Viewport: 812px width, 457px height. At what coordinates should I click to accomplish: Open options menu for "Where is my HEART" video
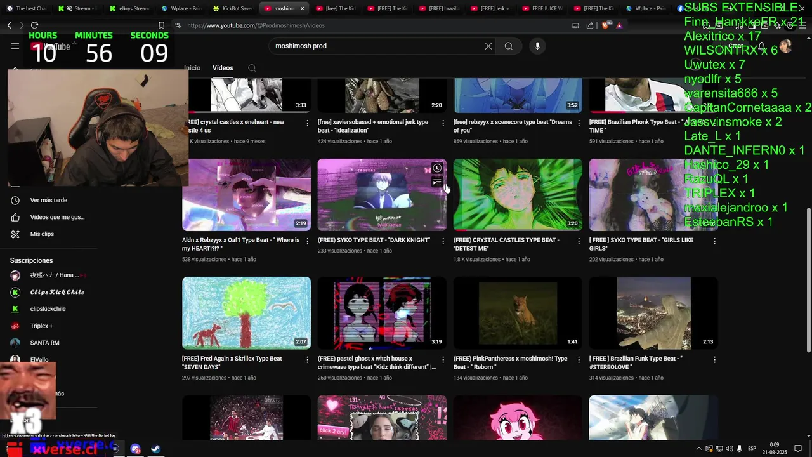pyautogui.click(x=308, y=241)
